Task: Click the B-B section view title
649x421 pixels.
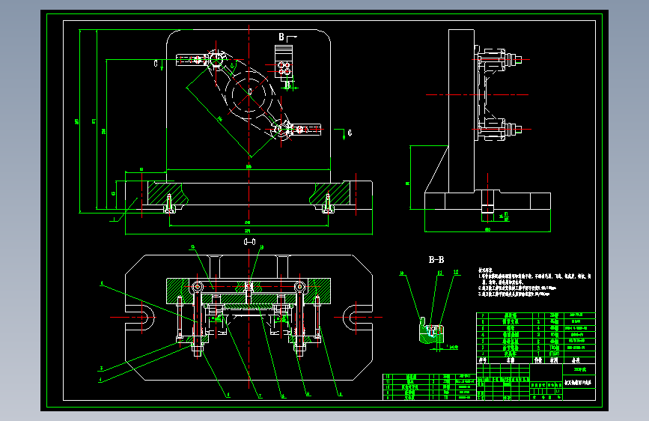Action: pyautogui.click(x=436, y=260)
